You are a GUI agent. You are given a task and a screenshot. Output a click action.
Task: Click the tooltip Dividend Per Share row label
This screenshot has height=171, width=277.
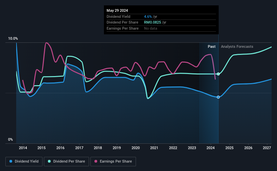coord(122,23)
